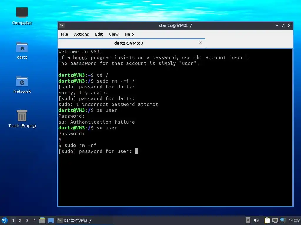
Task: Click the terminal window title bar
Action: click(x=175, y=25)
